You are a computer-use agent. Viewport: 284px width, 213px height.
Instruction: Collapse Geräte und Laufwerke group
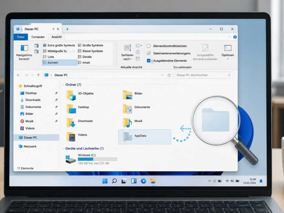pos(63,148)
